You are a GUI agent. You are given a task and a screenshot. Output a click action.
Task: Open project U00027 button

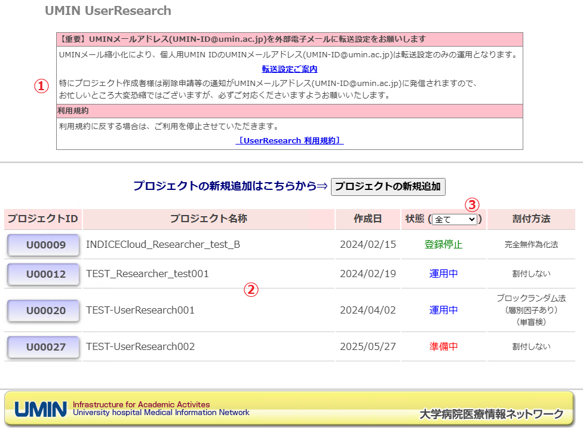click(43, 347)
